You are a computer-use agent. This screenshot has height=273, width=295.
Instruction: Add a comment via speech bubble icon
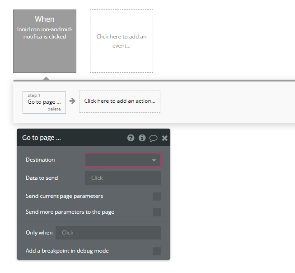[x=153, y=138]
